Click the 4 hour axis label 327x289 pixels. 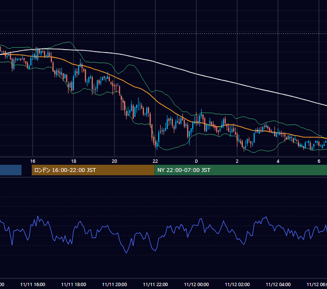coord(278,161)
